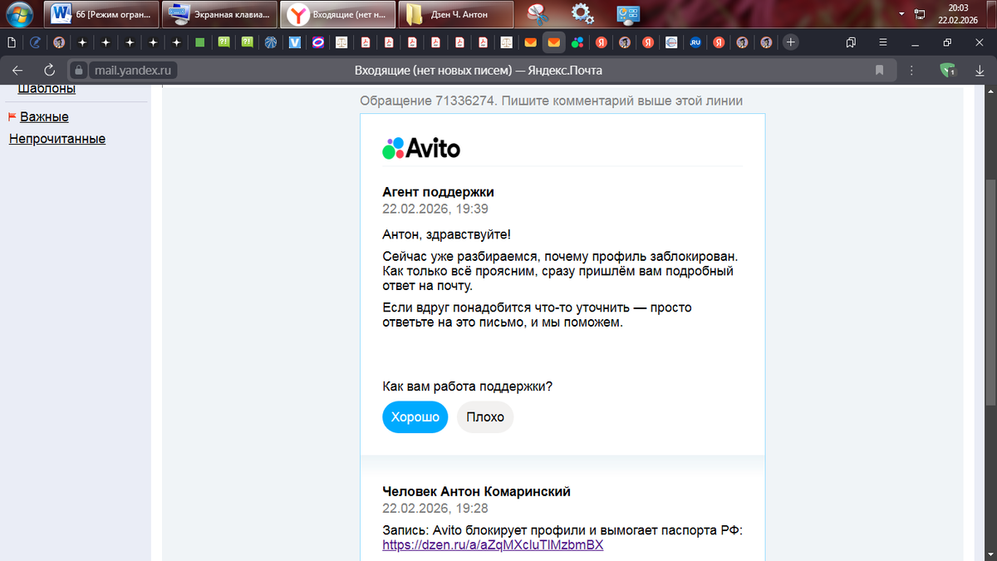Image resolution: width=997 pixels, height=561 pixels.
Task: Click the lock icon in the address bar
Action: [79, 71]
